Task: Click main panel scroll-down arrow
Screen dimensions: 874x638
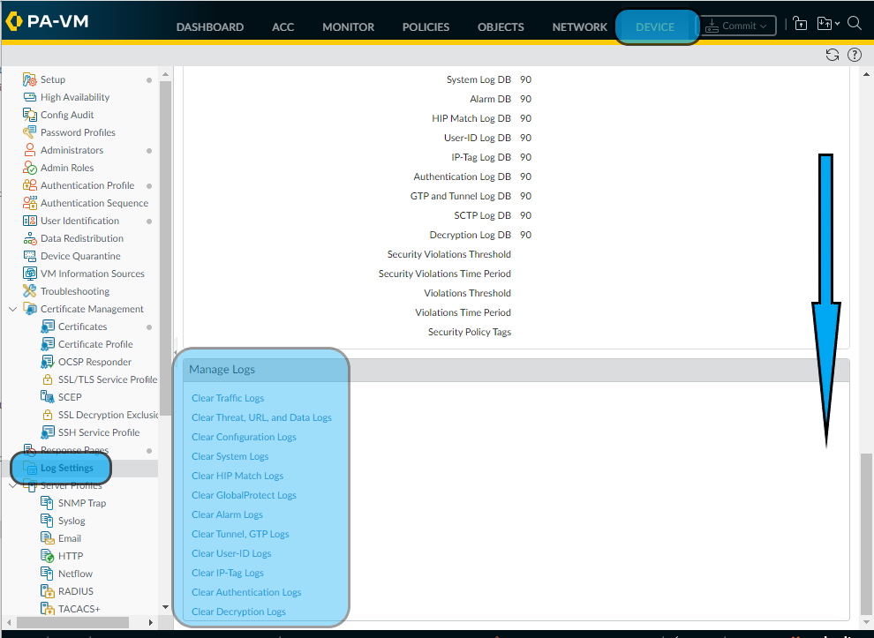Action: 866,622
